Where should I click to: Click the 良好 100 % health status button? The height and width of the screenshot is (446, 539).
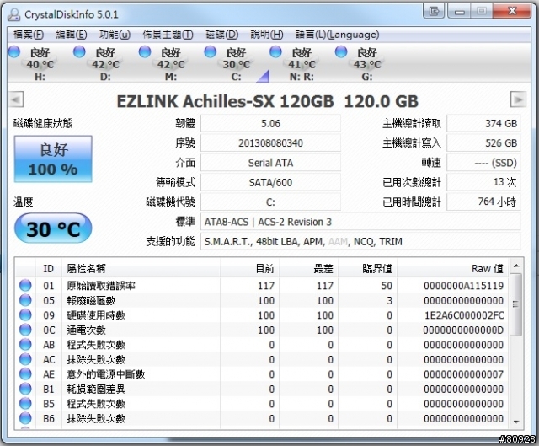click(53, 159)
